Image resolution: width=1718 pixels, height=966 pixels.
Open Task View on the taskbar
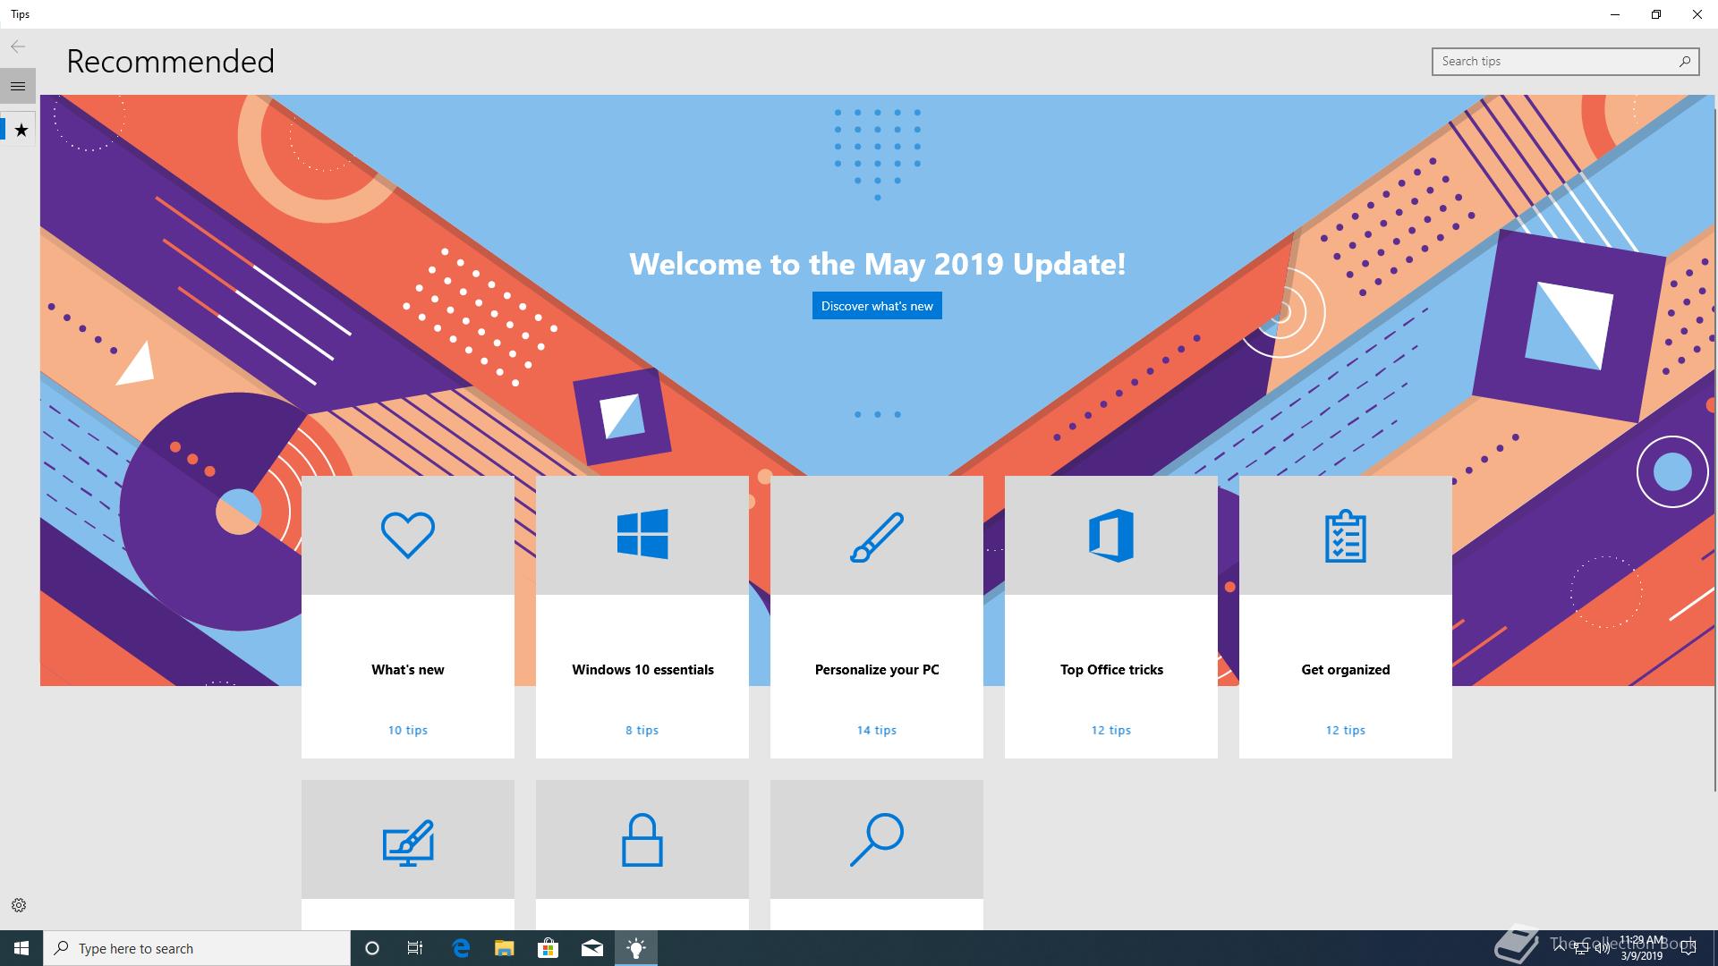pos(415,948)
